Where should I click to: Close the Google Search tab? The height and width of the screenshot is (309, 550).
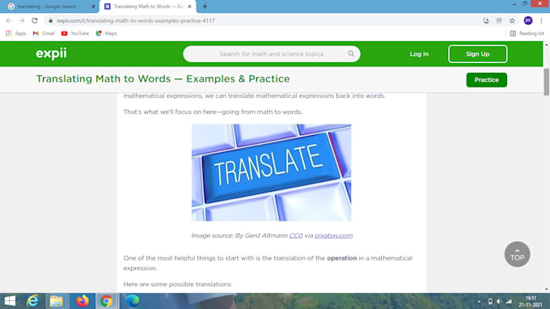93,6
